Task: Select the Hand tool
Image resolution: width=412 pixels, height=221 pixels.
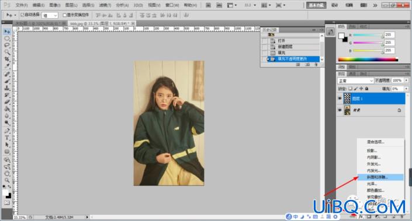Action: click(x=7, y=173)
